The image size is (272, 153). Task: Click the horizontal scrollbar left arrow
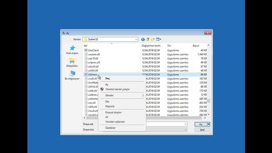pyautogui.click(x=85, y=118)
